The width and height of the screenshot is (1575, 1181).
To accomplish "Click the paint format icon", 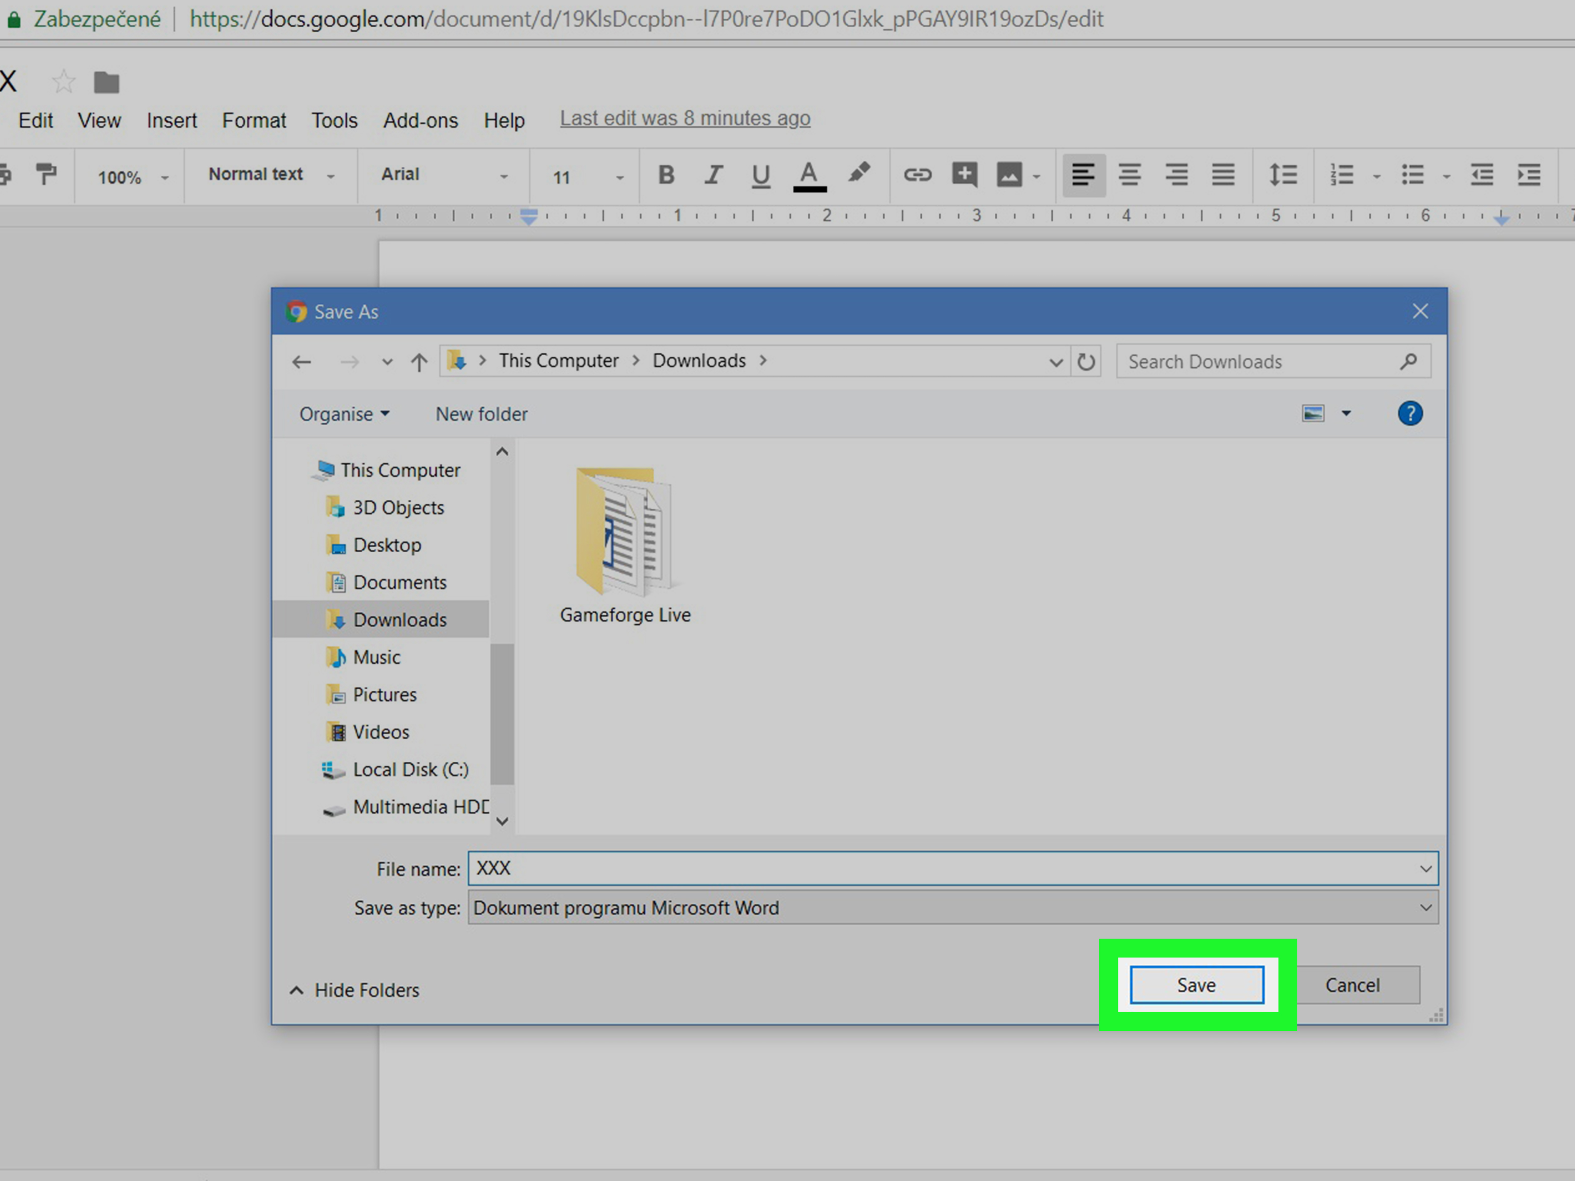I will [46, 174].
